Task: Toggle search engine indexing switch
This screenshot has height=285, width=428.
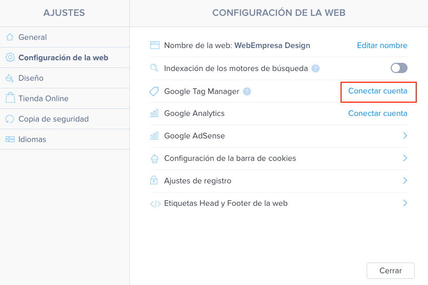Action: pos(399,68)
